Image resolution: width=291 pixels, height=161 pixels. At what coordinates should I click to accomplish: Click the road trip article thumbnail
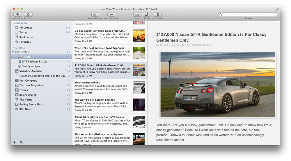tap(139, 53)
